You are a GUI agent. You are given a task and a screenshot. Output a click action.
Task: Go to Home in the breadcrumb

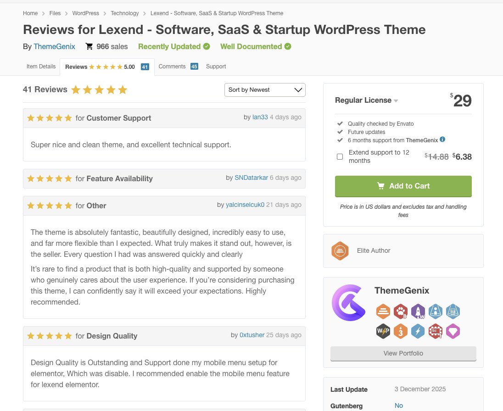coord(30,13)
